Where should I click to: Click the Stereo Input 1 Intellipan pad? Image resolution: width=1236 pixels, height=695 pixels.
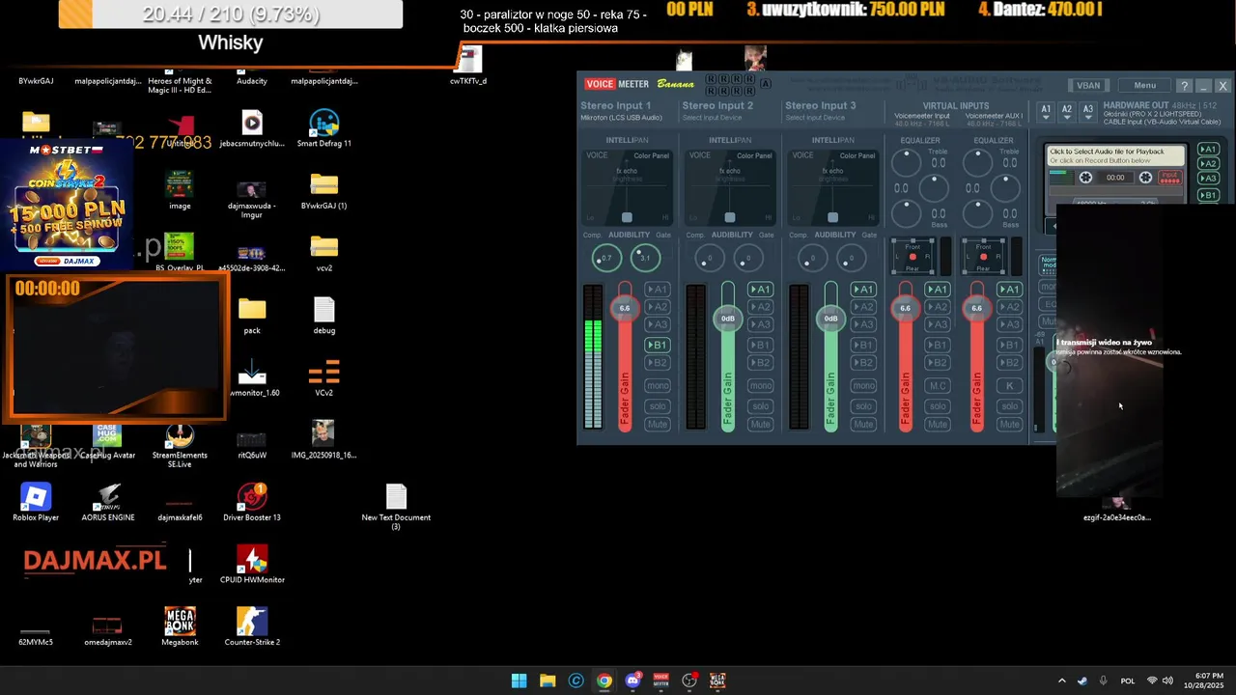(x=627, y=186)
